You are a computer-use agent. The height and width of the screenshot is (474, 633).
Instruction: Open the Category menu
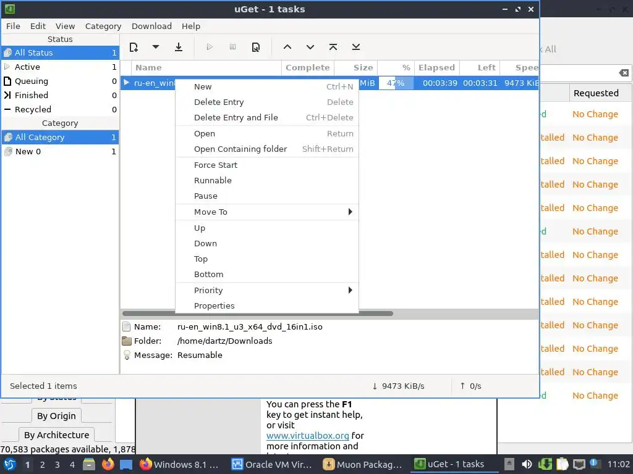(103, 26)
